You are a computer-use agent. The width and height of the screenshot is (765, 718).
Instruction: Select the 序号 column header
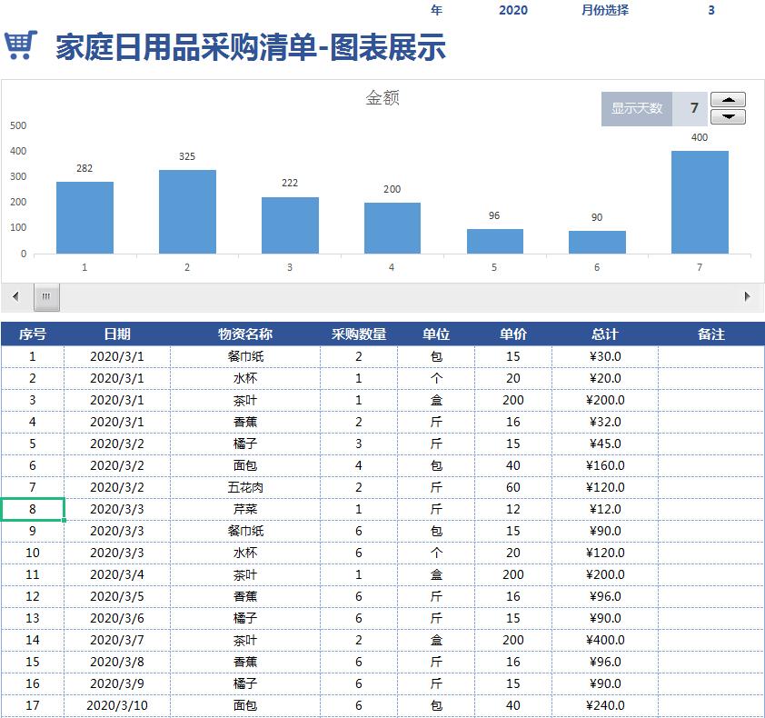pos(33,334)
